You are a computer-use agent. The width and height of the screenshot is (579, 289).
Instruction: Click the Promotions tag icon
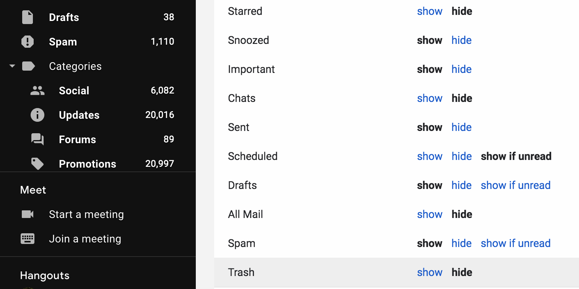(x=37, y=164)
